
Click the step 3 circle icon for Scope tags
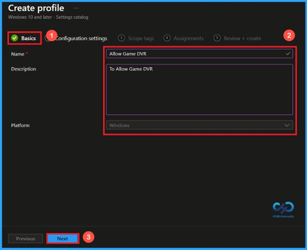point(121,38)
